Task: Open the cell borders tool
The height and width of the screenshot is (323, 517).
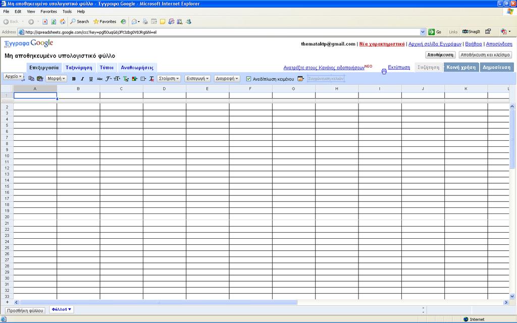Action: pos(143,79)
